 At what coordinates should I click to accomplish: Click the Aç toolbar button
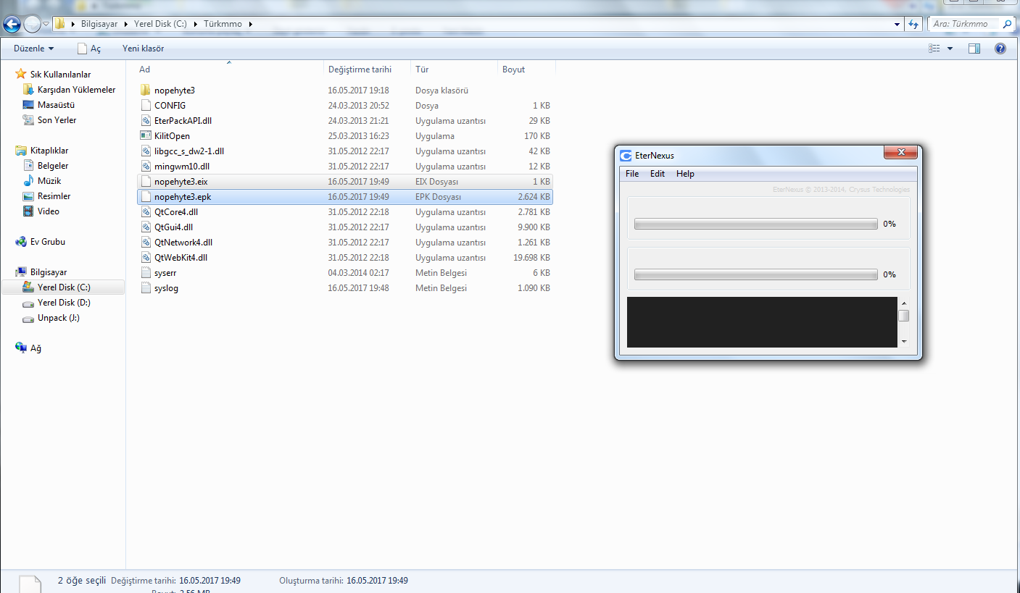(x=89, y=49)
